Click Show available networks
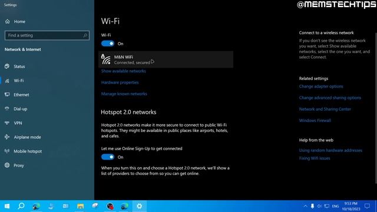The height and width of the screenshot is (212, 377). click(x=123, y=71)
